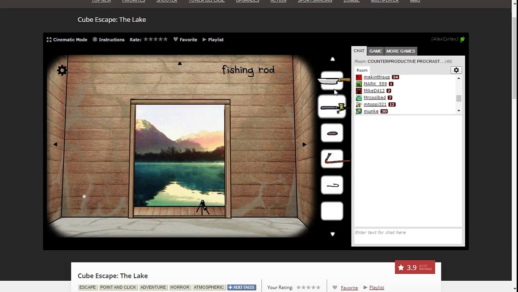Open user munke in the room list

point(371,111)
